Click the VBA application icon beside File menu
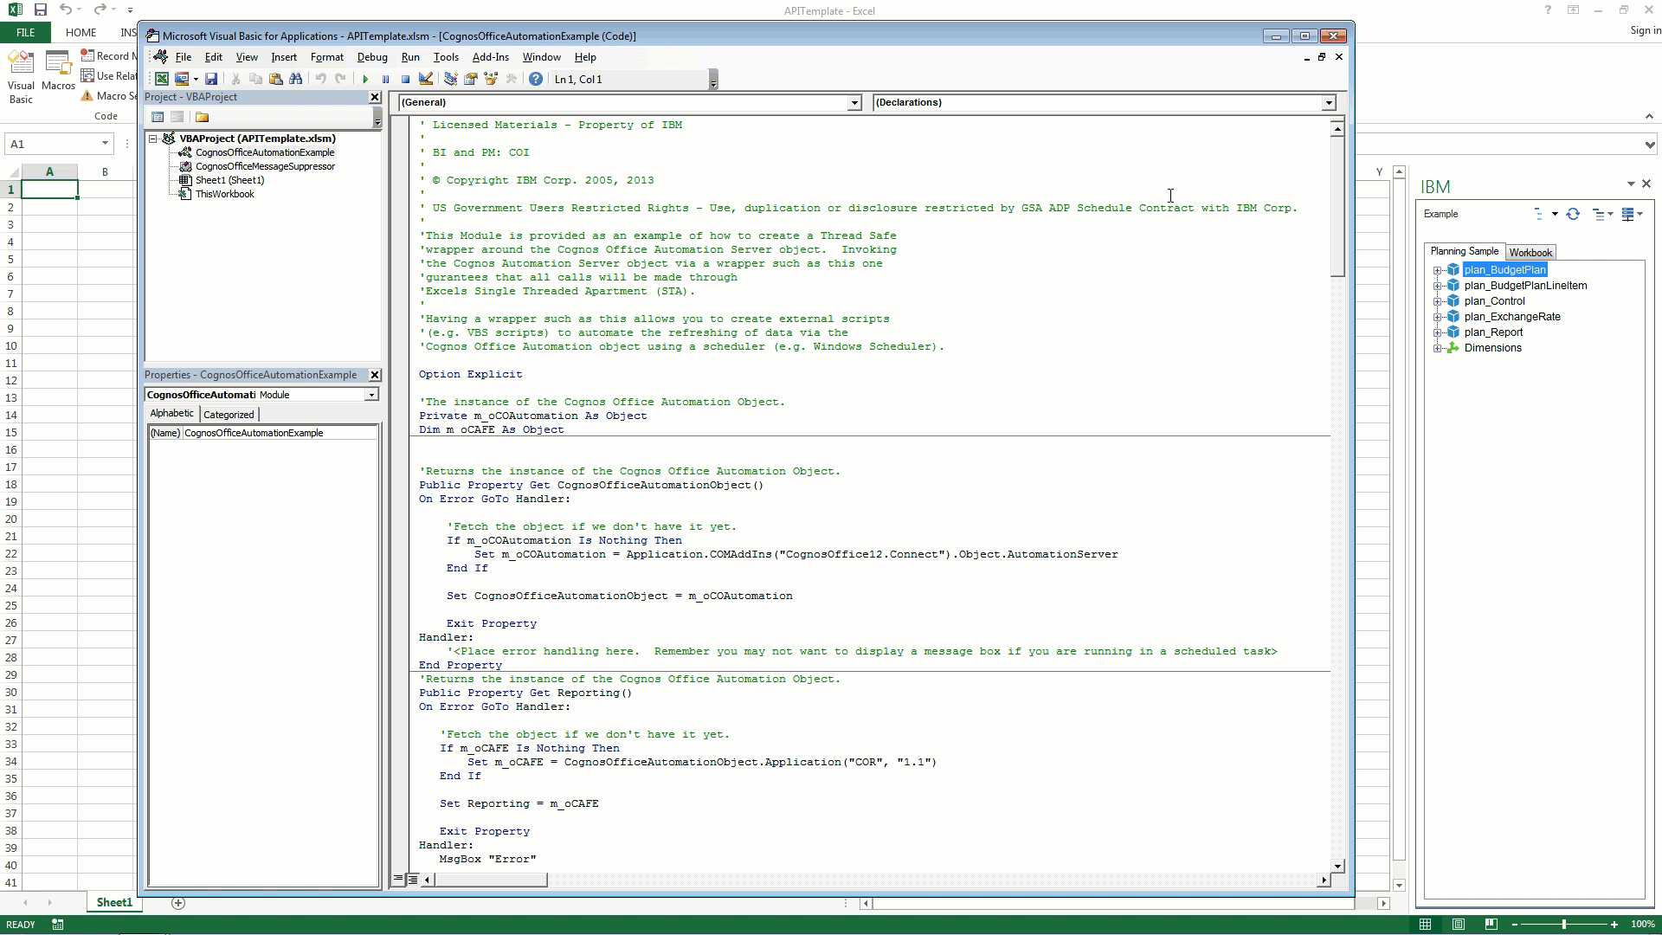Image resolution: width=1662 pixels, height=935 pixels. coord(160,57)
